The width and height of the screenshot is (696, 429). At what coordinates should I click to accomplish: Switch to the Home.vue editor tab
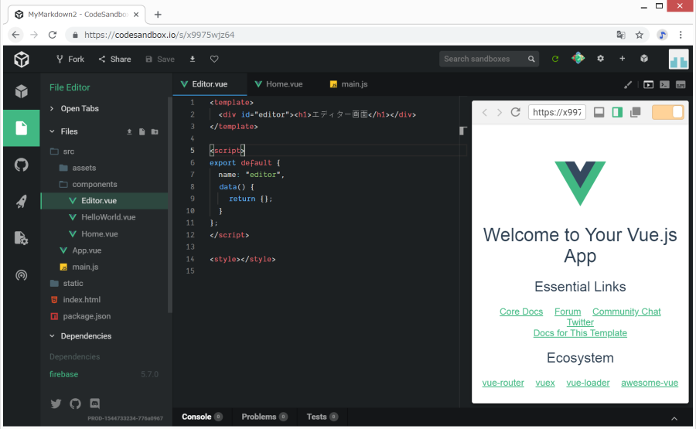pos(283,84)
